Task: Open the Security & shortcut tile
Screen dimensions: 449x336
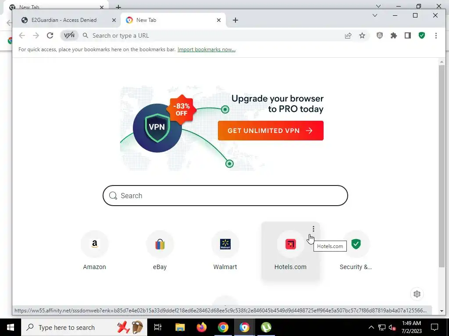Action: pyautogui.click(x=356, y=251)
